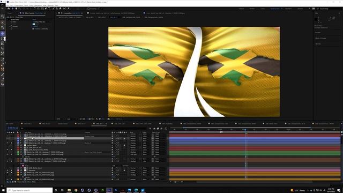Open Photo Filter color swatch
The image size is (343, 193).
(x=34, y=24)
